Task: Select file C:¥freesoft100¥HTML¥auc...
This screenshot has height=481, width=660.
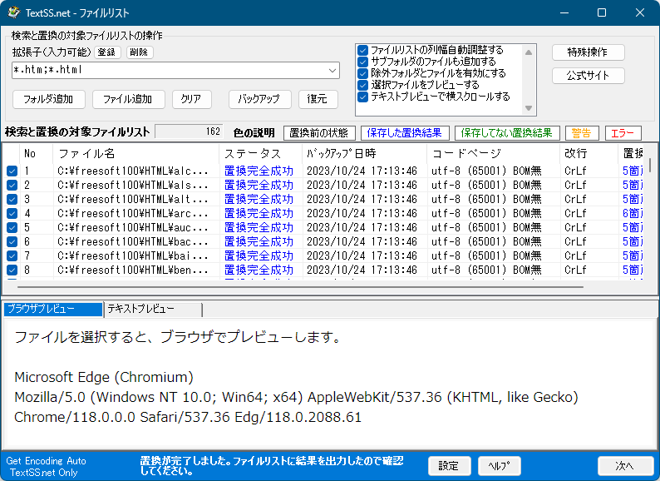Action: click(x=133, y=228)
